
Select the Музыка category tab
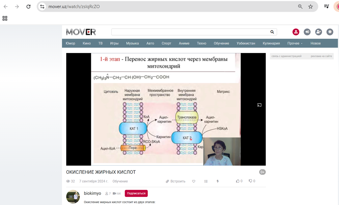(132, 44)
